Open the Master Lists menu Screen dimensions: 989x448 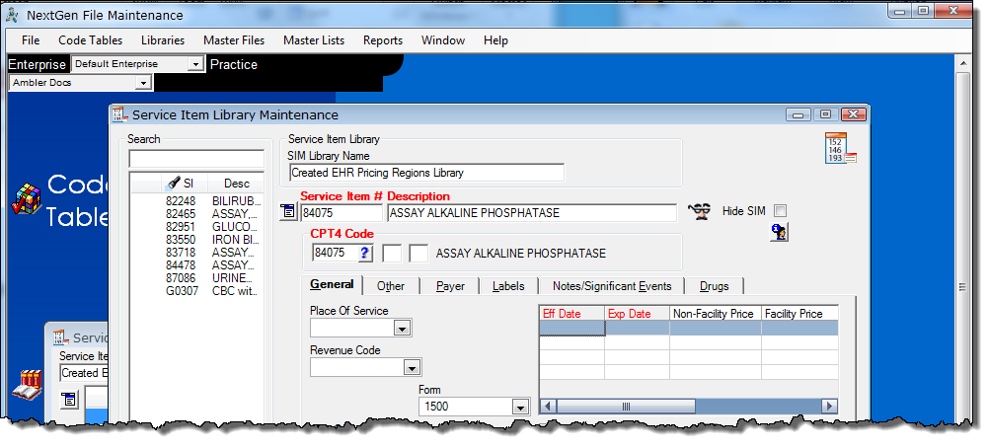coord(314,40)
